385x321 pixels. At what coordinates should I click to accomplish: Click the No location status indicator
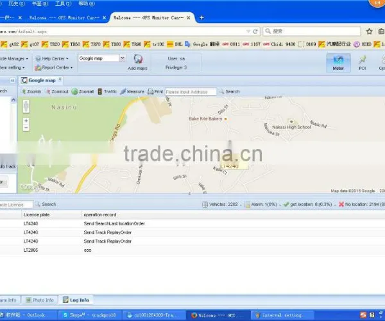[362, 204]
